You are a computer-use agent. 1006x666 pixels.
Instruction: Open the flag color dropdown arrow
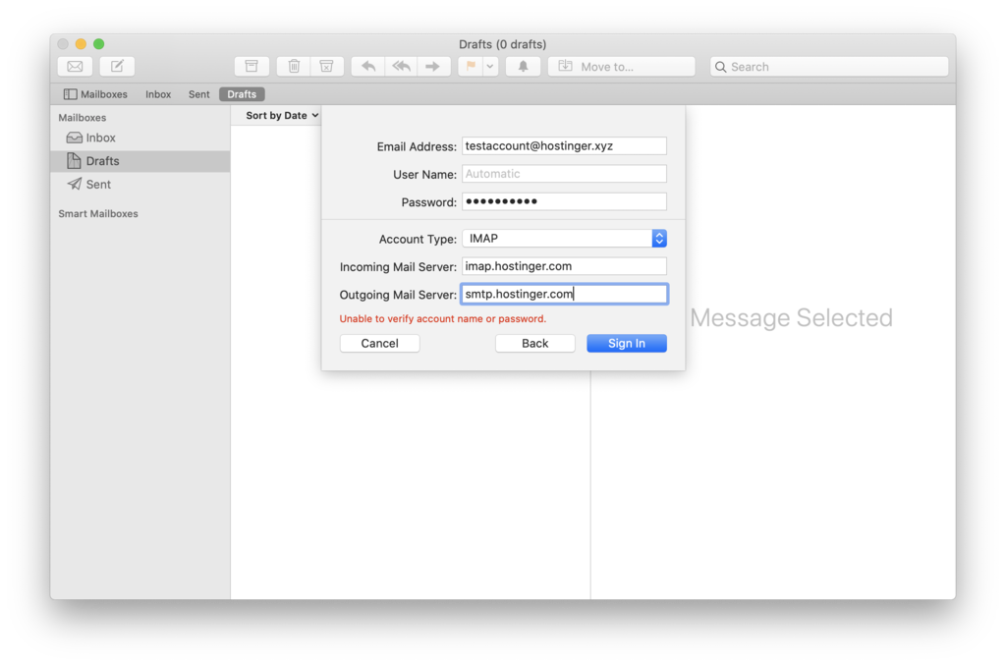pos(490,66)
